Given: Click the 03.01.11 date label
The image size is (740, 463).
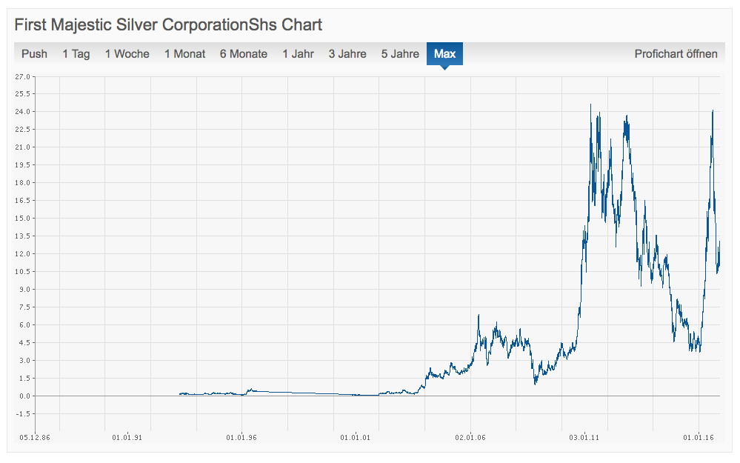Looking at the screenshot, I should (x=584, y=438).
